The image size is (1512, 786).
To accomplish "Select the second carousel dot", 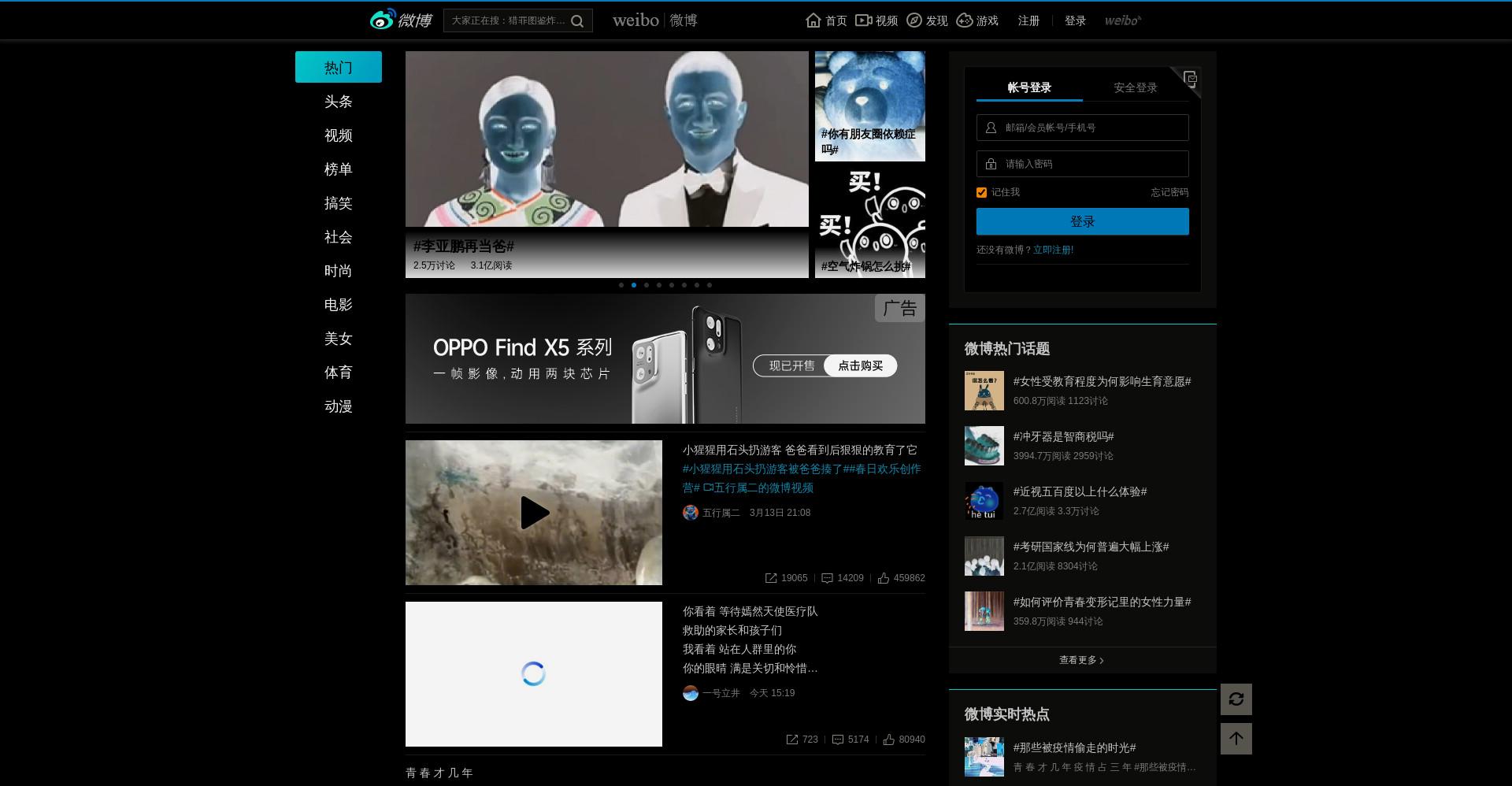I will (634, 285).
